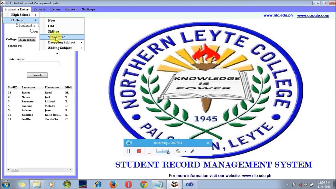
Task: Show hidden system tray icons
Action: tap(288, 185)
